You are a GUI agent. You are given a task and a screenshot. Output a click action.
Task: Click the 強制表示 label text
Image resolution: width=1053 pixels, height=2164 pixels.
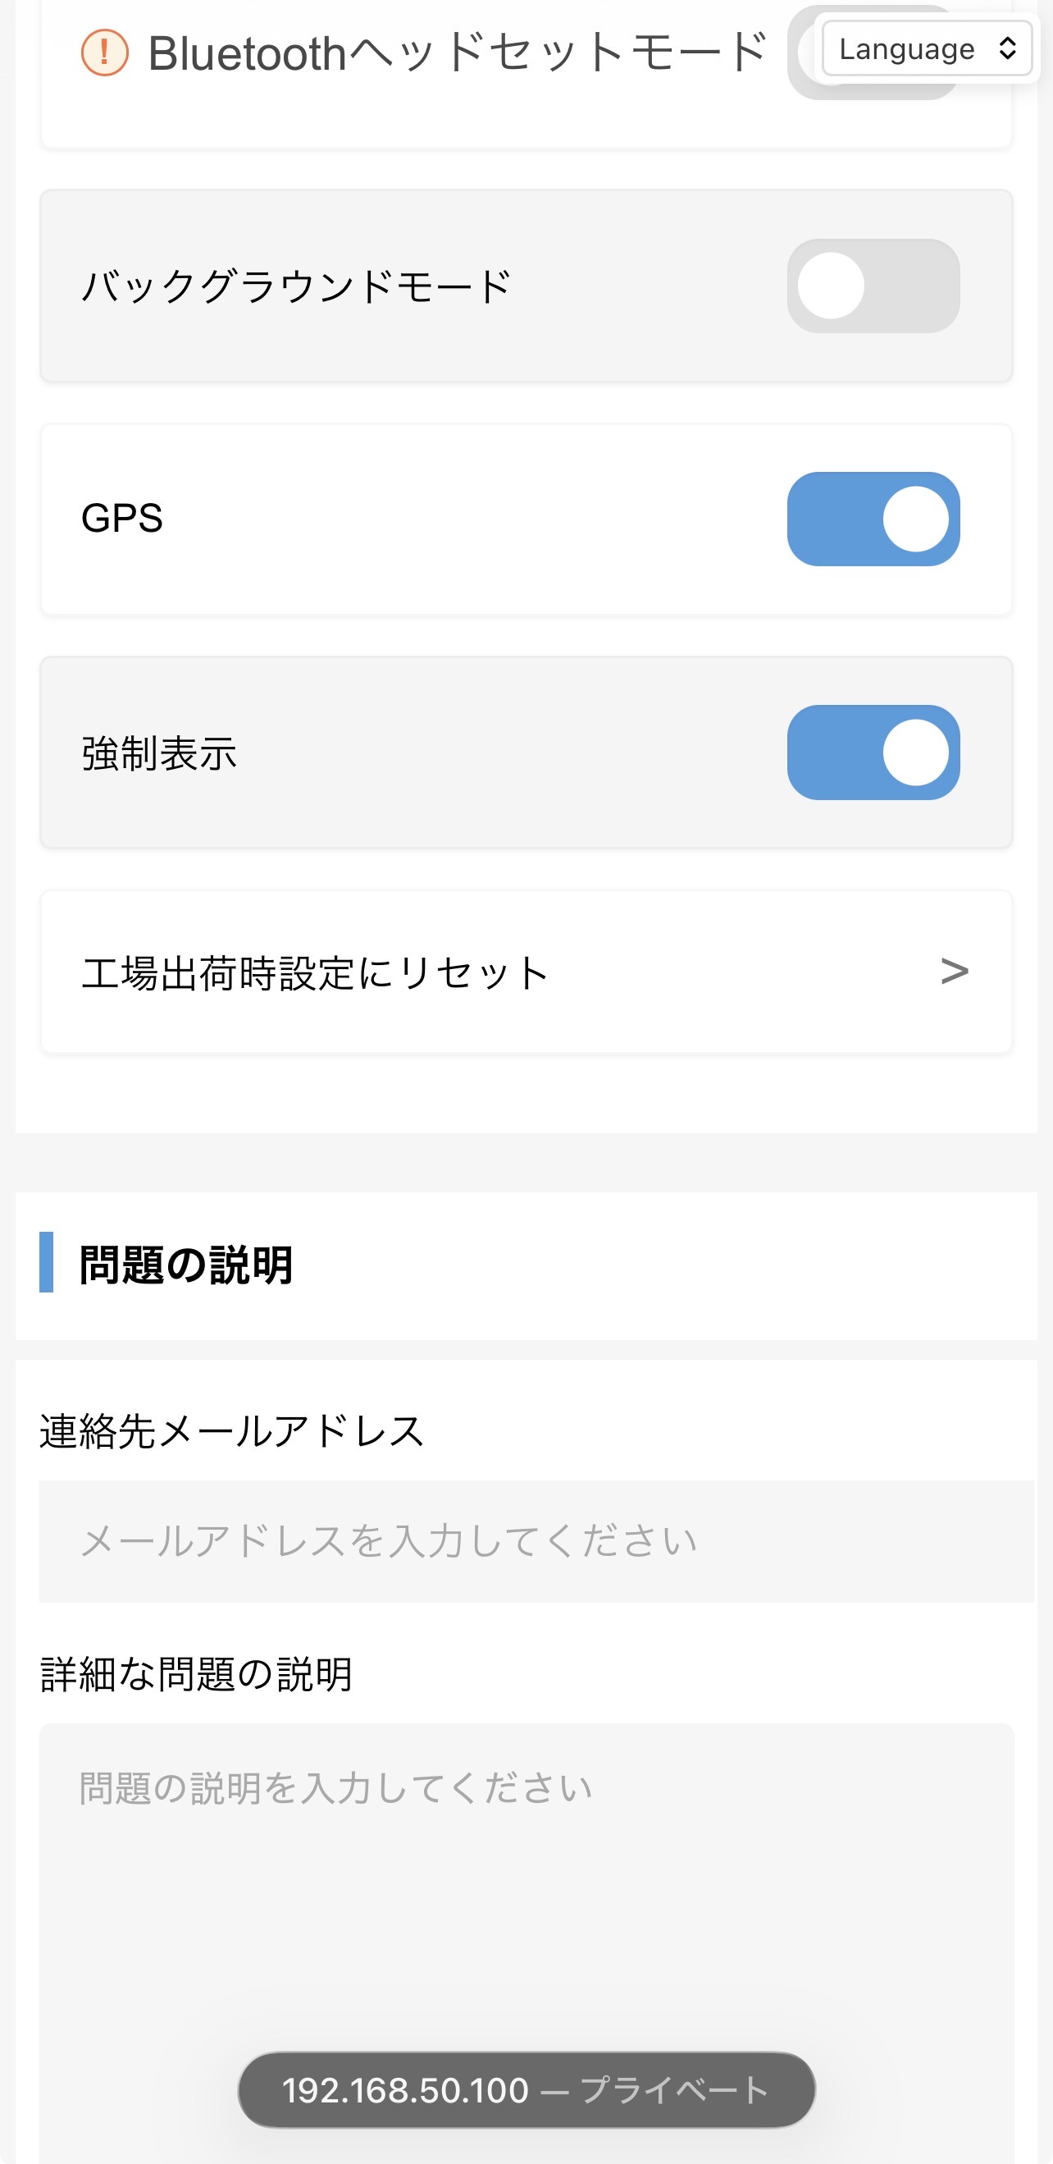[159, 753]
